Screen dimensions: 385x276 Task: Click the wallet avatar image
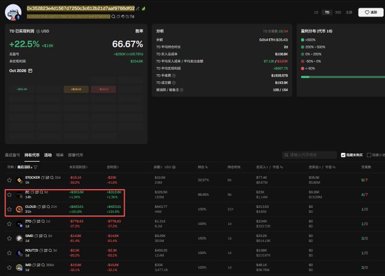pyautogui.click(x=13, y=12)
